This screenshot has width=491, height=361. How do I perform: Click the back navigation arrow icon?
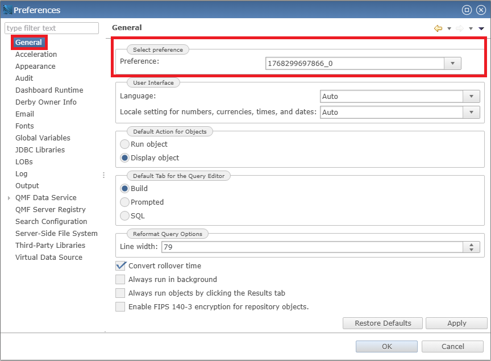[x=438, y=28]
